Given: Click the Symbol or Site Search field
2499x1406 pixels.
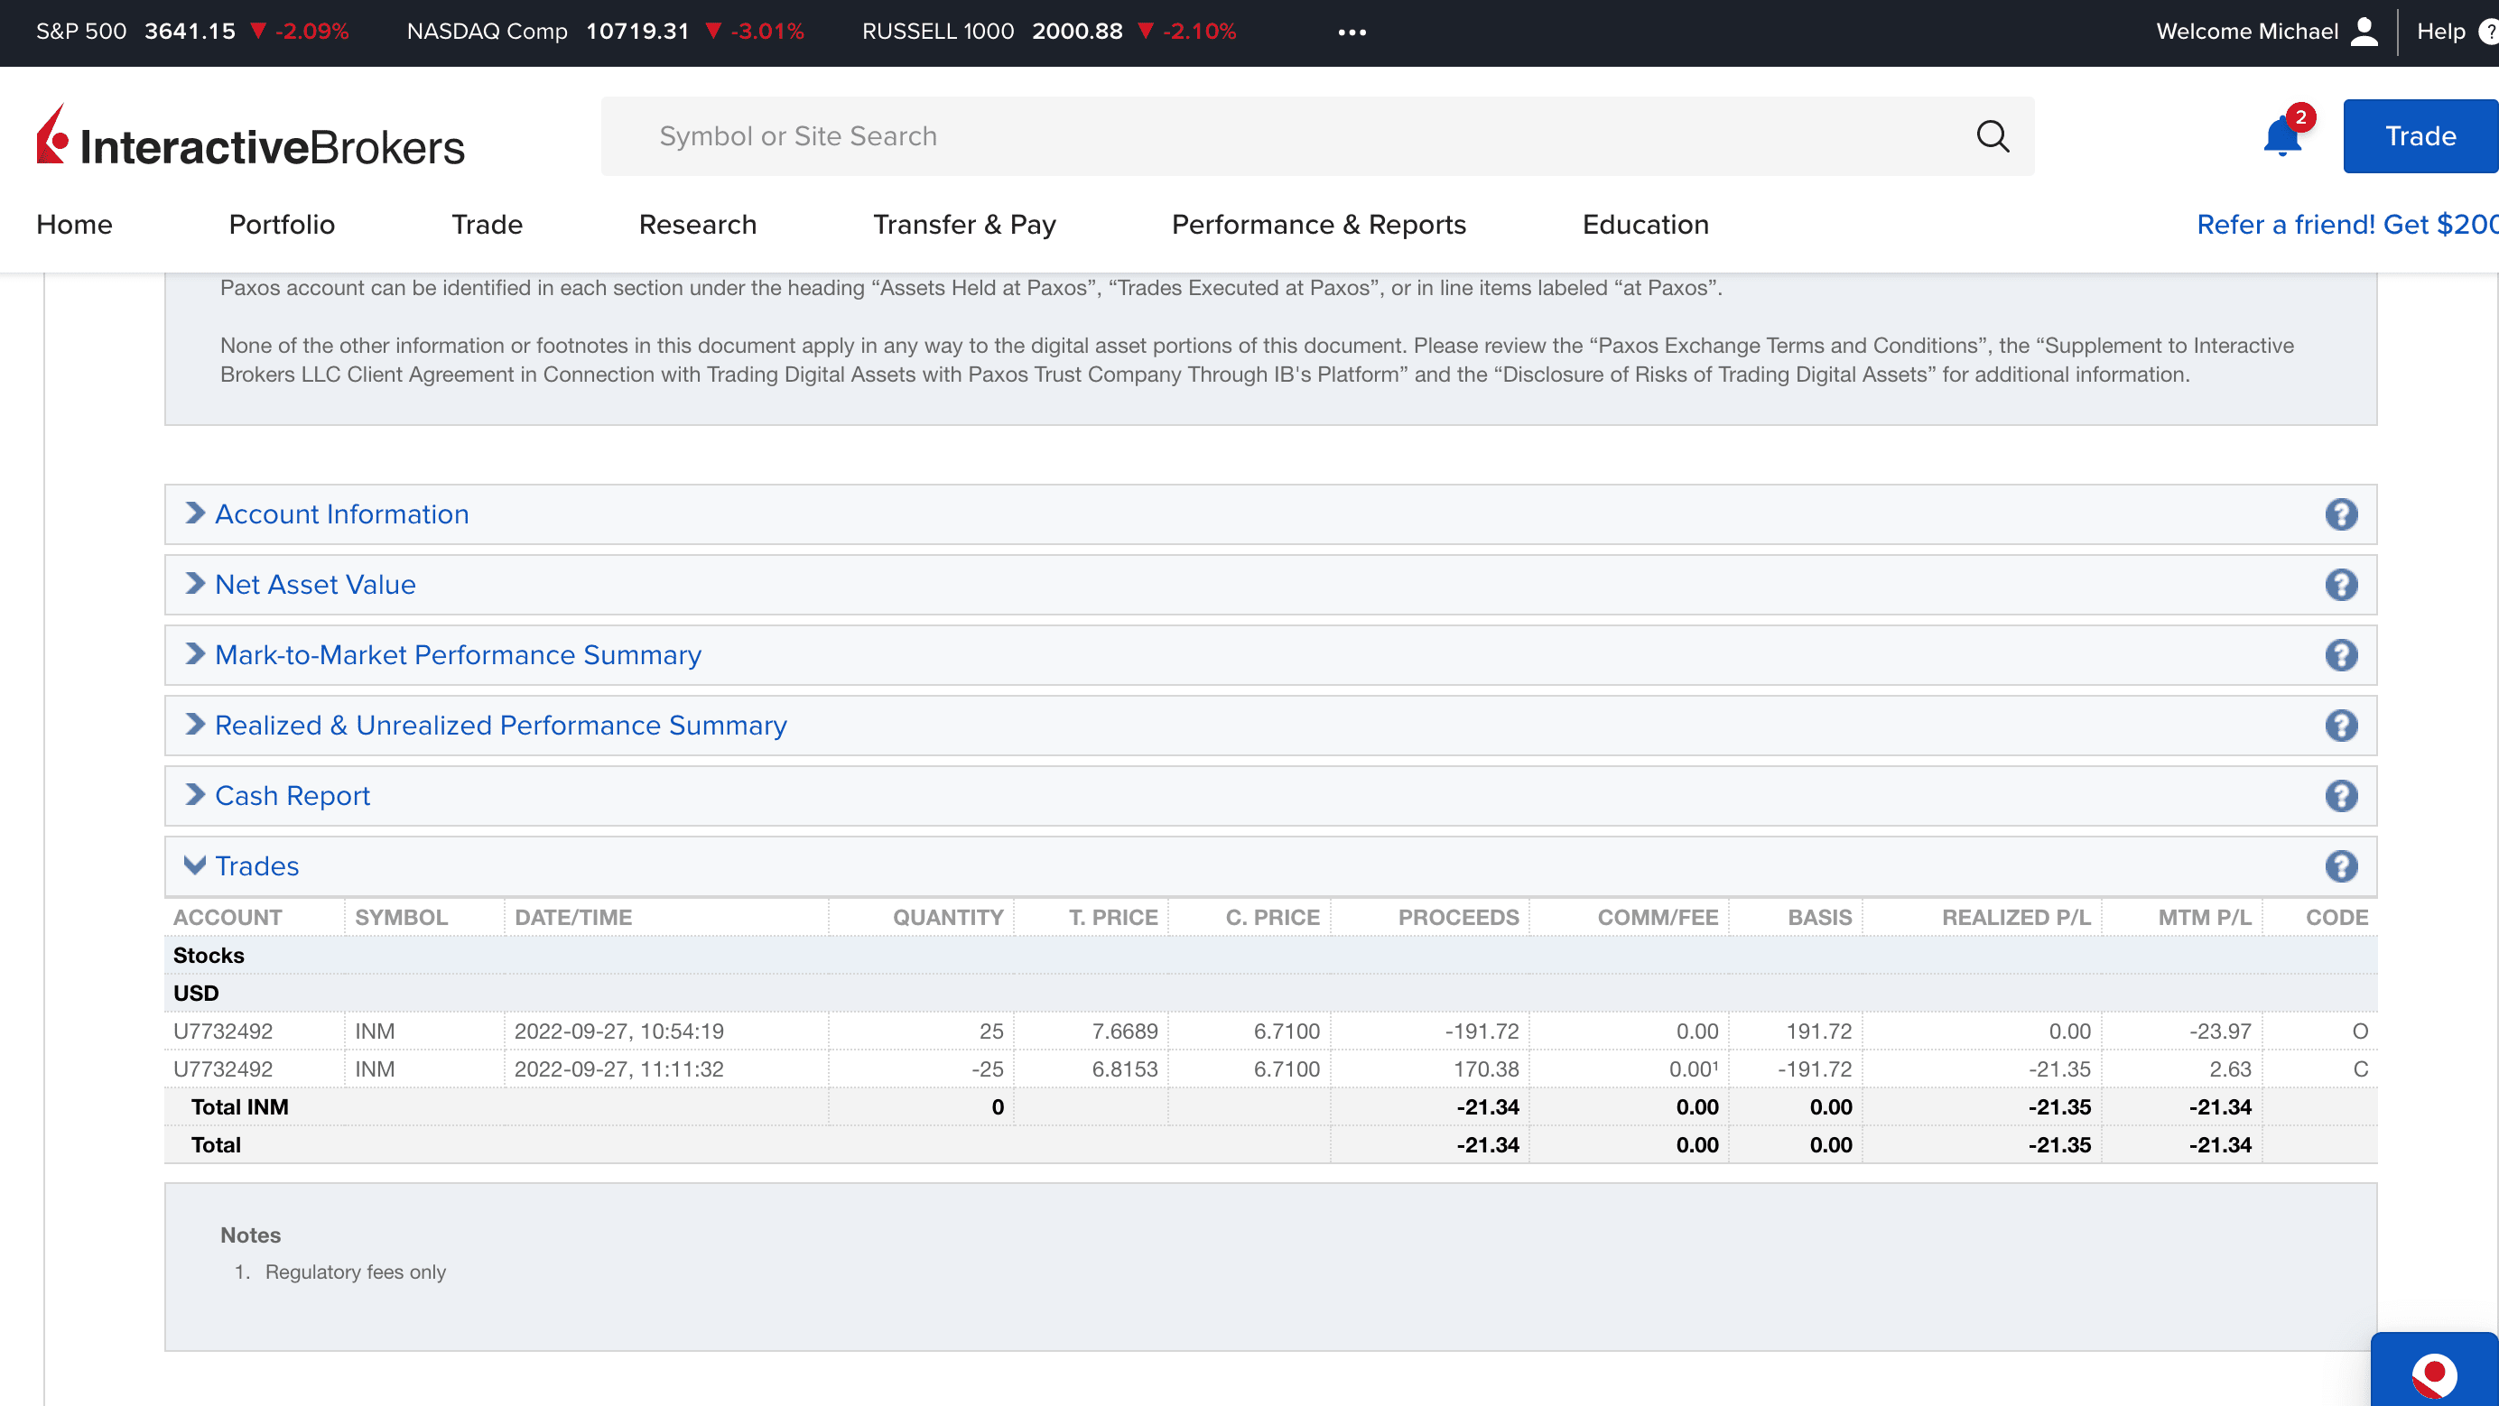Looking at the screenshot, I should coord(1261,135).
